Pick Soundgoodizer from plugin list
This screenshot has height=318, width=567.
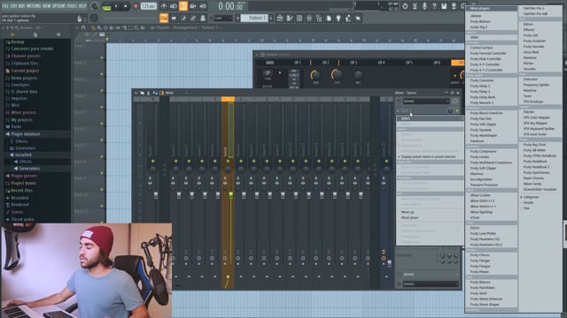[481, 179]
